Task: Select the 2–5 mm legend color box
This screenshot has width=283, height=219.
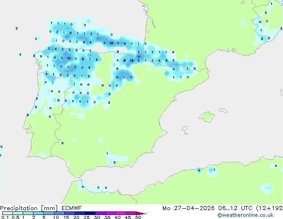Action: tap(38, 213)
